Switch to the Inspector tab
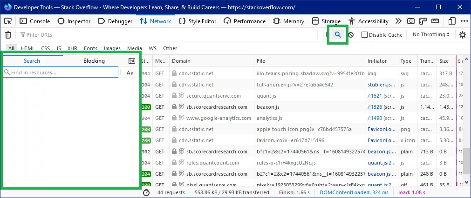 tap(74, 21)
